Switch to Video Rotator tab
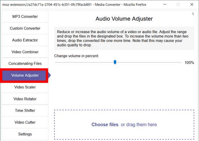 pos(25,99)
